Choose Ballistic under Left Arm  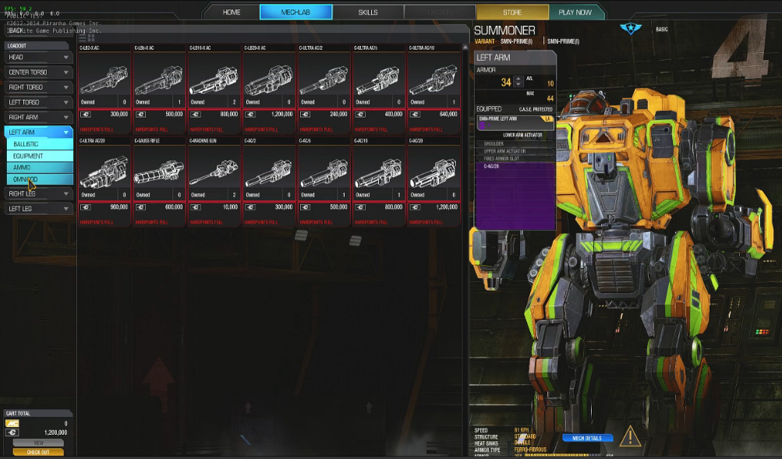pyautogui.click(x=40, y=144)
